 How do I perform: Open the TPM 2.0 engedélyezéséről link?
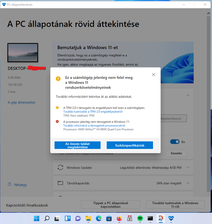coord(93,112)
